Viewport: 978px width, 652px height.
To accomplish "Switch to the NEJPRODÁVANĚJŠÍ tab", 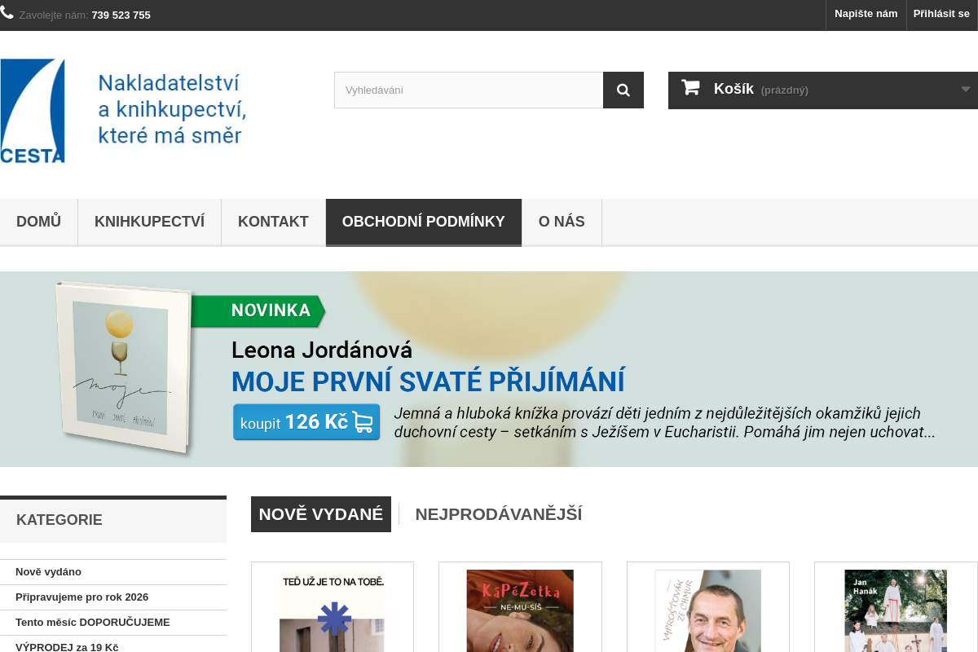I will click(499, 514).
